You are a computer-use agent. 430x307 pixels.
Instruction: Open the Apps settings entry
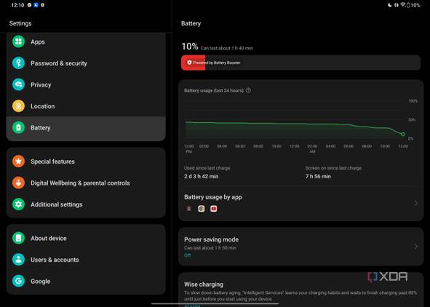point(86,41)
